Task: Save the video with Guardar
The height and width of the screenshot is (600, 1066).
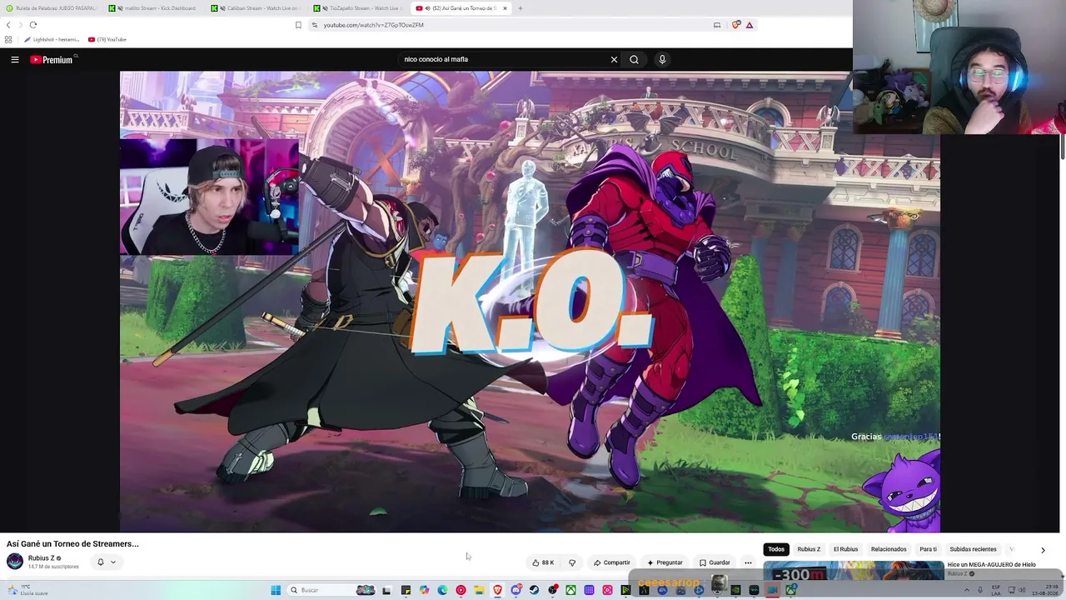Action: pos(715,562)
